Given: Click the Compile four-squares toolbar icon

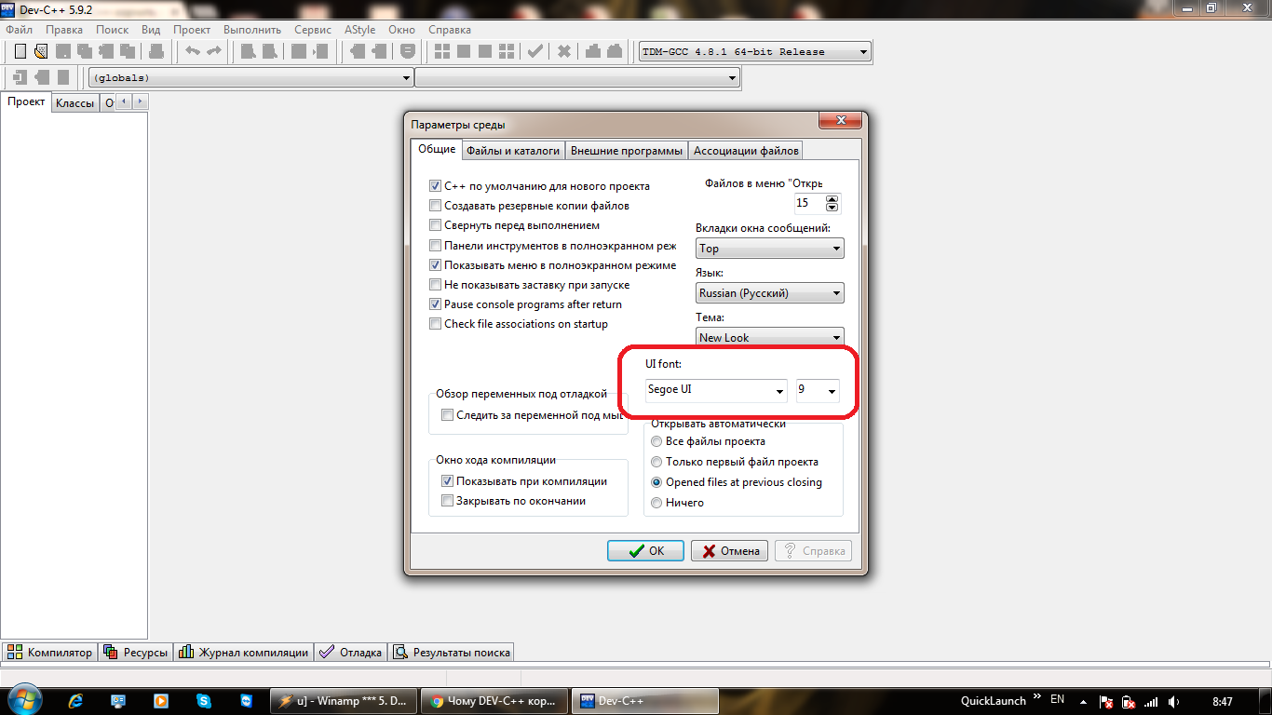Looking at the screenshot, I should (442, 51).
